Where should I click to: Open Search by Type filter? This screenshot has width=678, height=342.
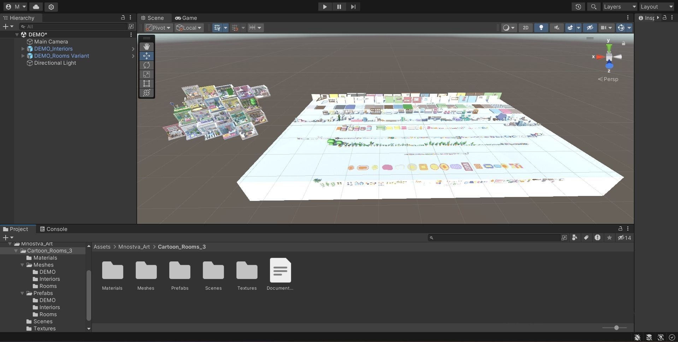click(x=575, y=238)
